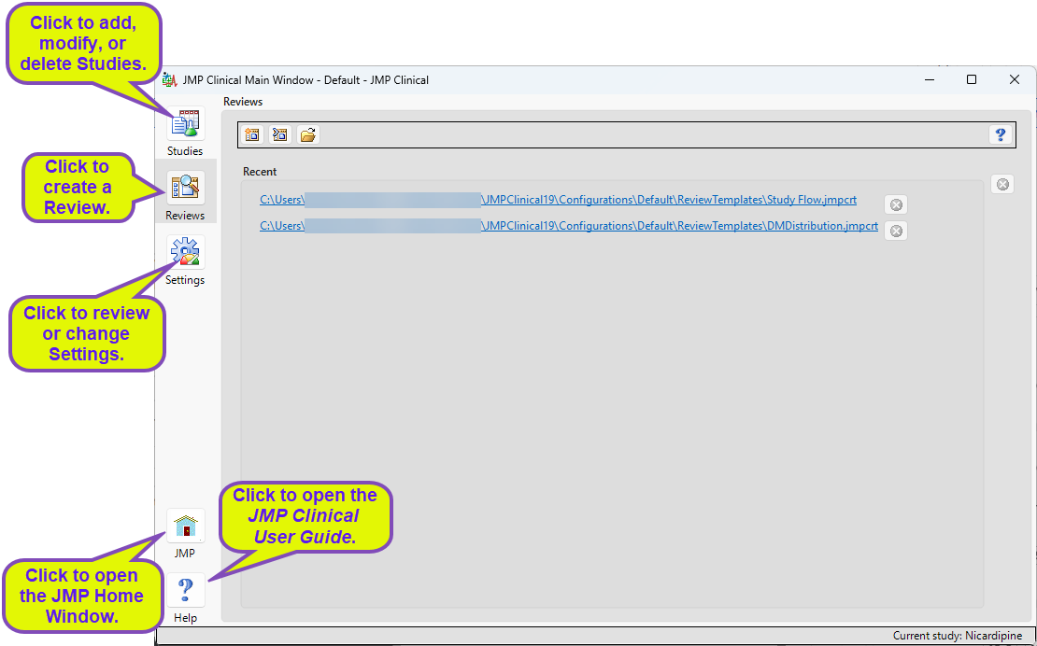The height and width of the screenshot is (646, 1037).
Task: Open the JMP Home Window
Action: [x=185, y=527]
